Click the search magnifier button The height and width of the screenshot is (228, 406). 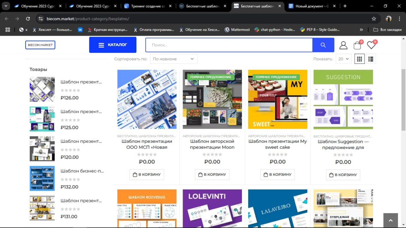click(x=323, y=45)
